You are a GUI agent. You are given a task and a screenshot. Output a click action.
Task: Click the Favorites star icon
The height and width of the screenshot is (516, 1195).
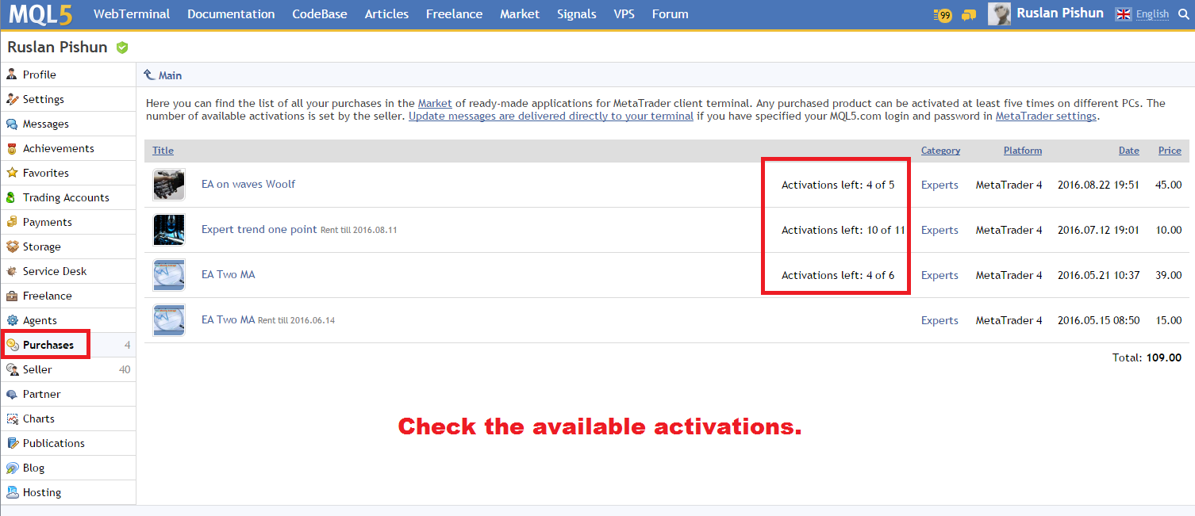click(12, 173)
